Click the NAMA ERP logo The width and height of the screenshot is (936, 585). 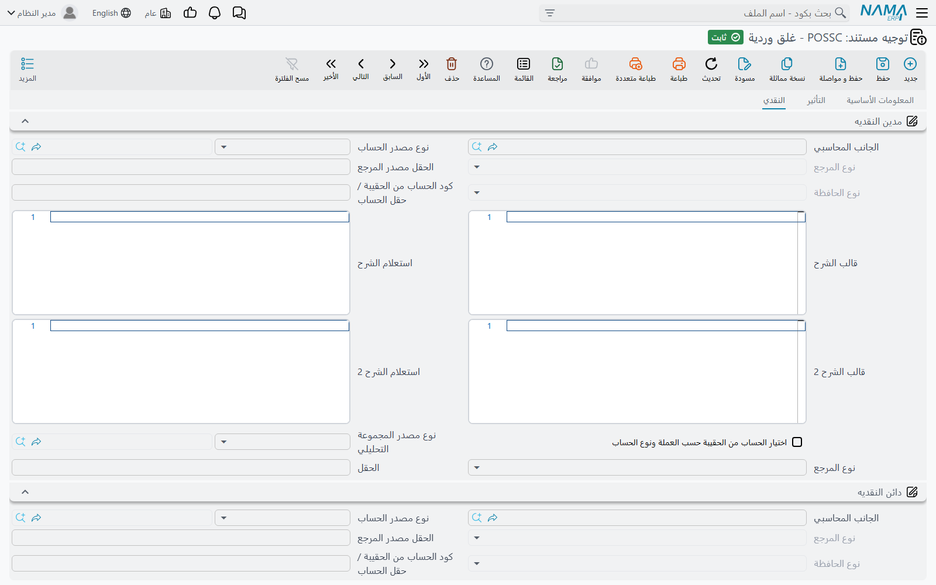pos(883,12)
